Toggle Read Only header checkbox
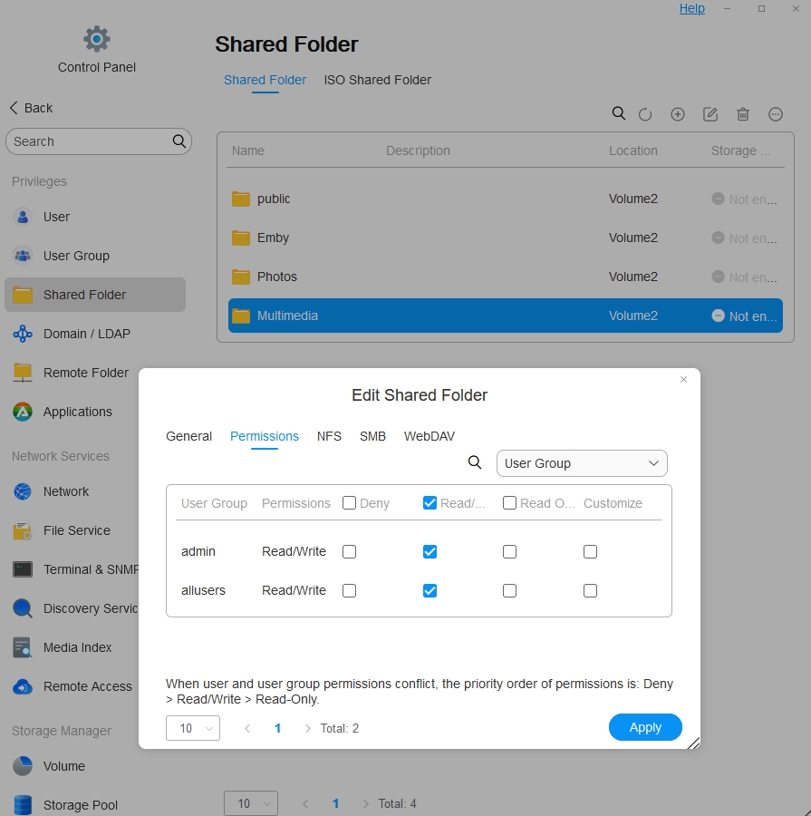 point(509,502)
